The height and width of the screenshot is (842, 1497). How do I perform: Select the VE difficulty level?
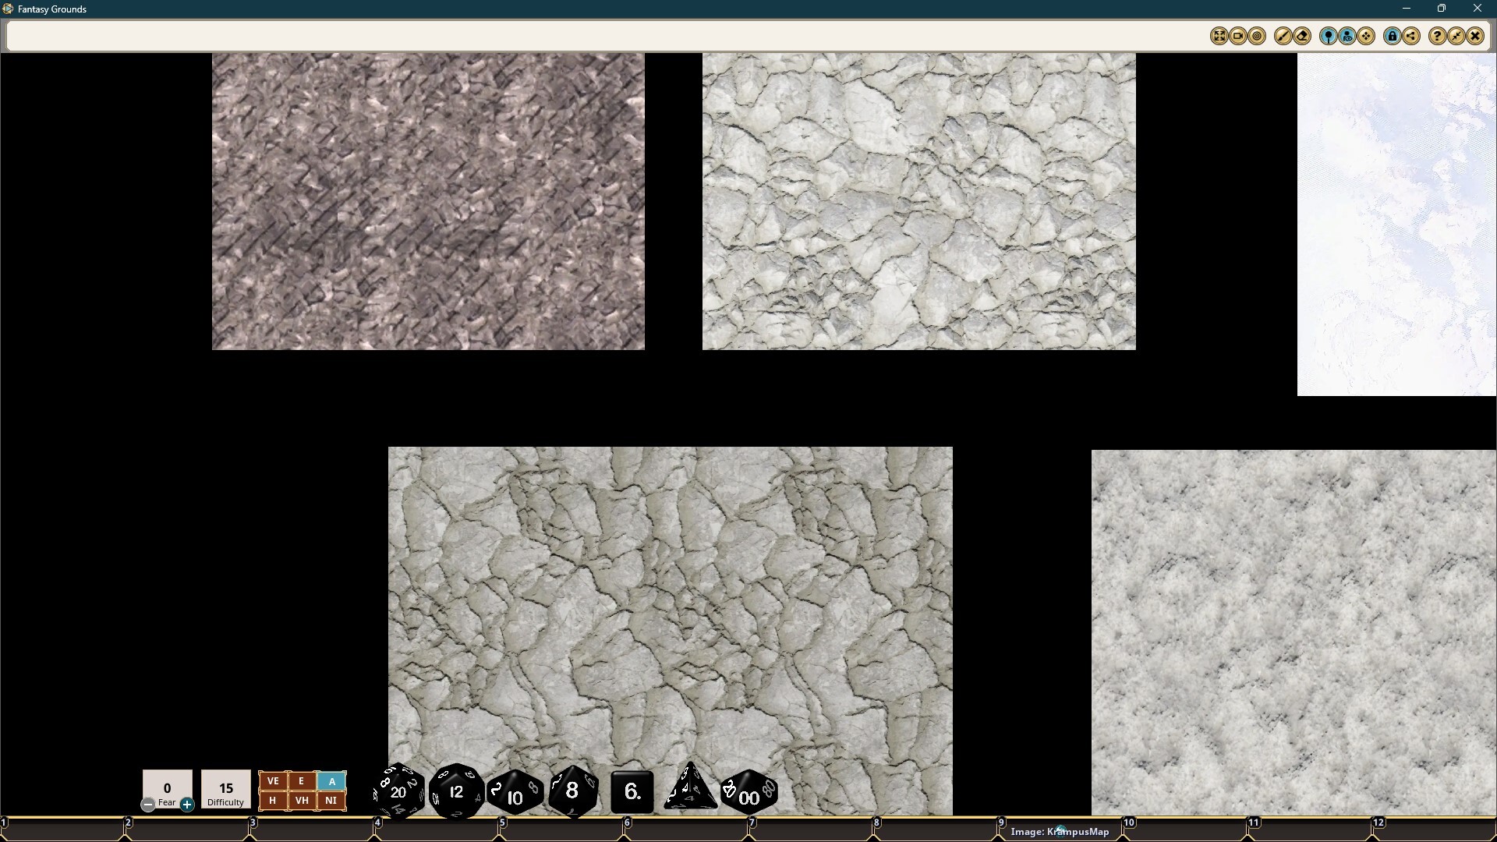click(273, 780)
